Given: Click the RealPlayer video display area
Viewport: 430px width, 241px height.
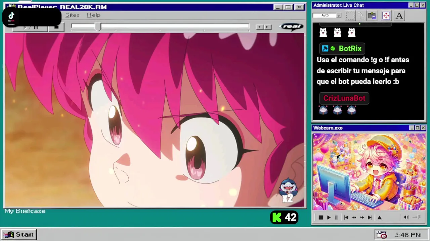Looking at the screenshot, I should pos(155,120).
